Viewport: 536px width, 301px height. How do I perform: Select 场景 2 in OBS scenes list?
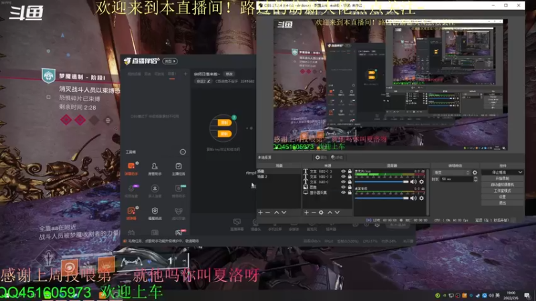coord(279,177)
